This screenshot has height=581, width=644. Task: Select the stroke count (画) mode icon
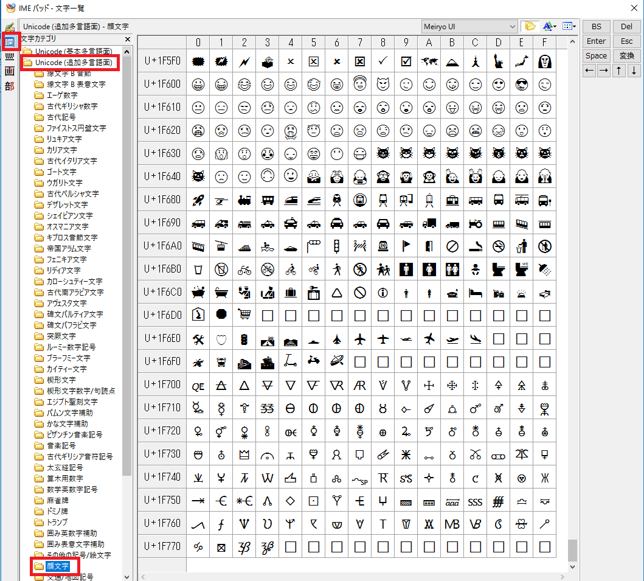tap(10, 71)
